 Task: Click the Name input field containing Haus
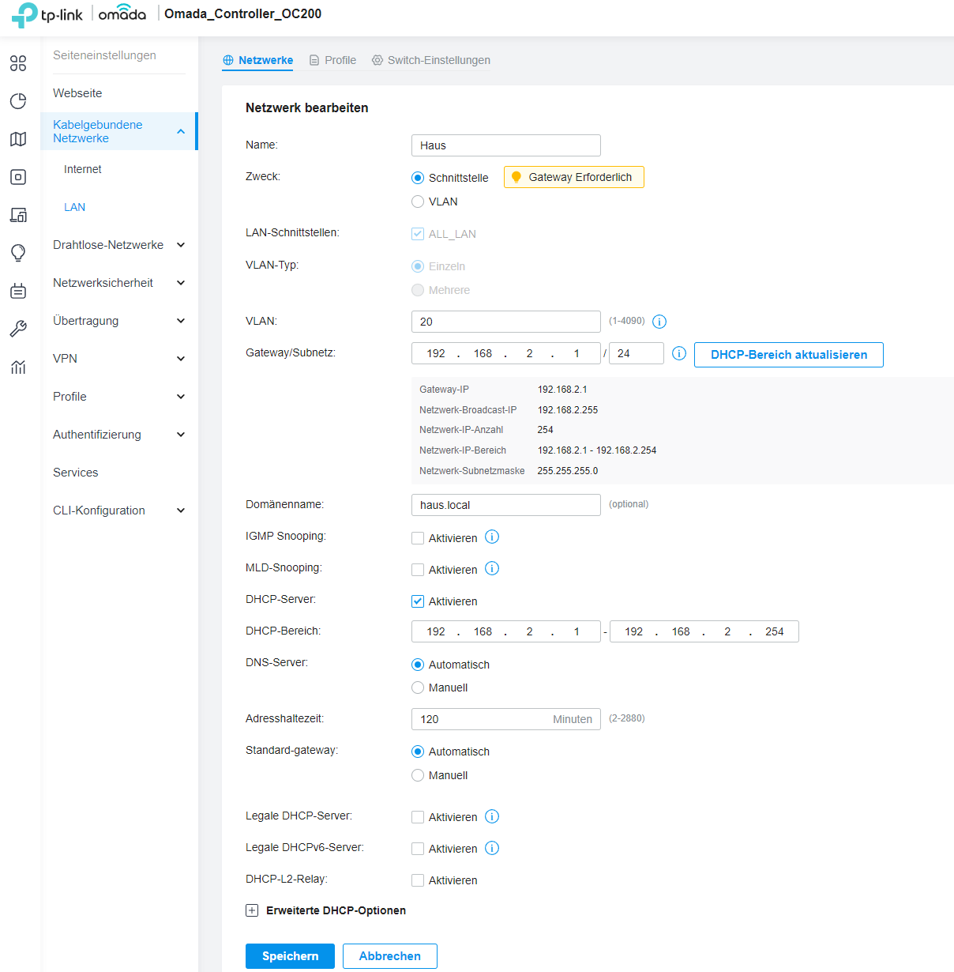click(x=506, y=145)
